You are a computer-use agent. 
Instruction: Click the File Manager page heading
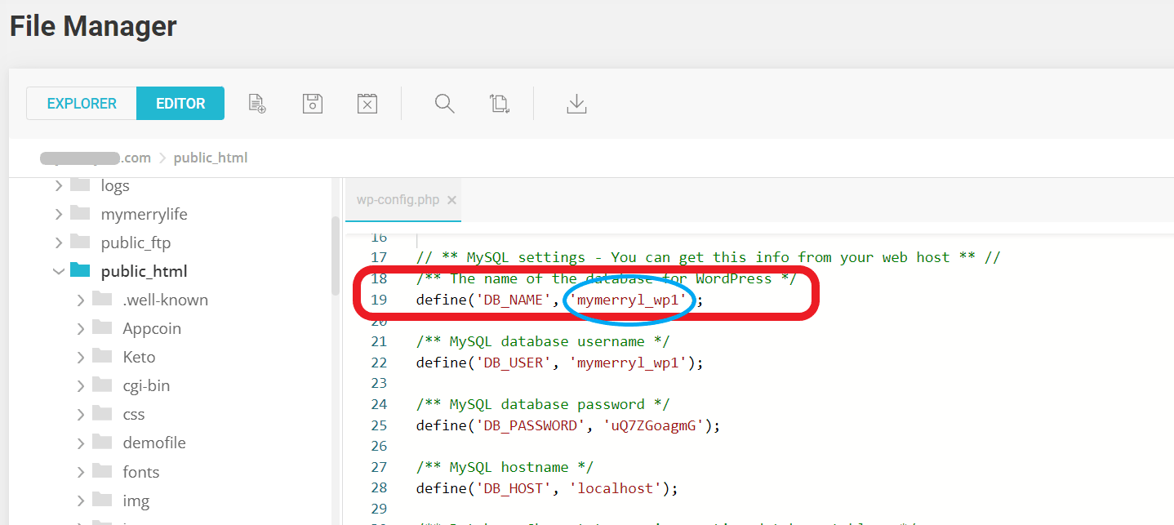93,26
